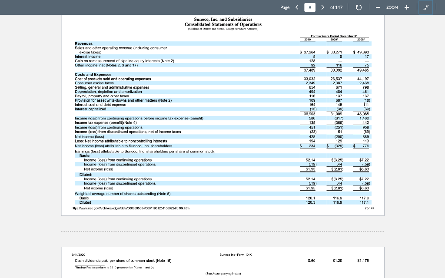Click 'Cost of products sold and operating expenses'
445x278 pixels.
point(113,79)
